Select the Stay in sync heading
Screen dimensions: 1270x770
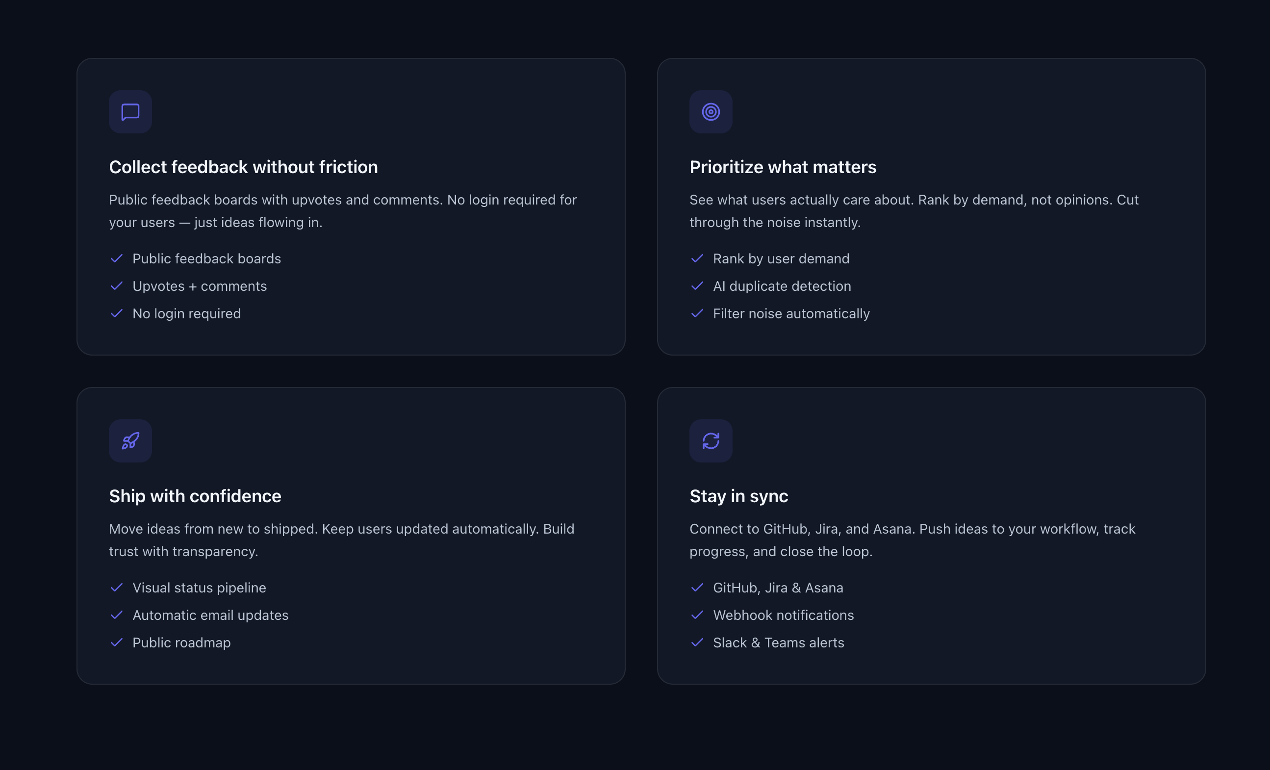pyautogui.click(x=738, y=496)
